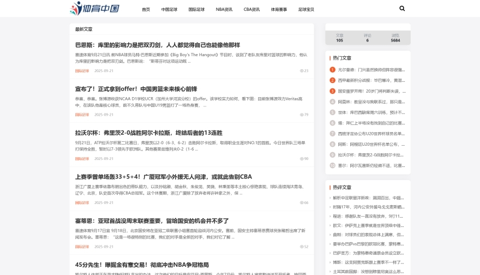Viewport: 480px width, 275px height.
Task: Click the arrow bullet before 解析中足联留洋新政
Action: [x=331, y=198]
